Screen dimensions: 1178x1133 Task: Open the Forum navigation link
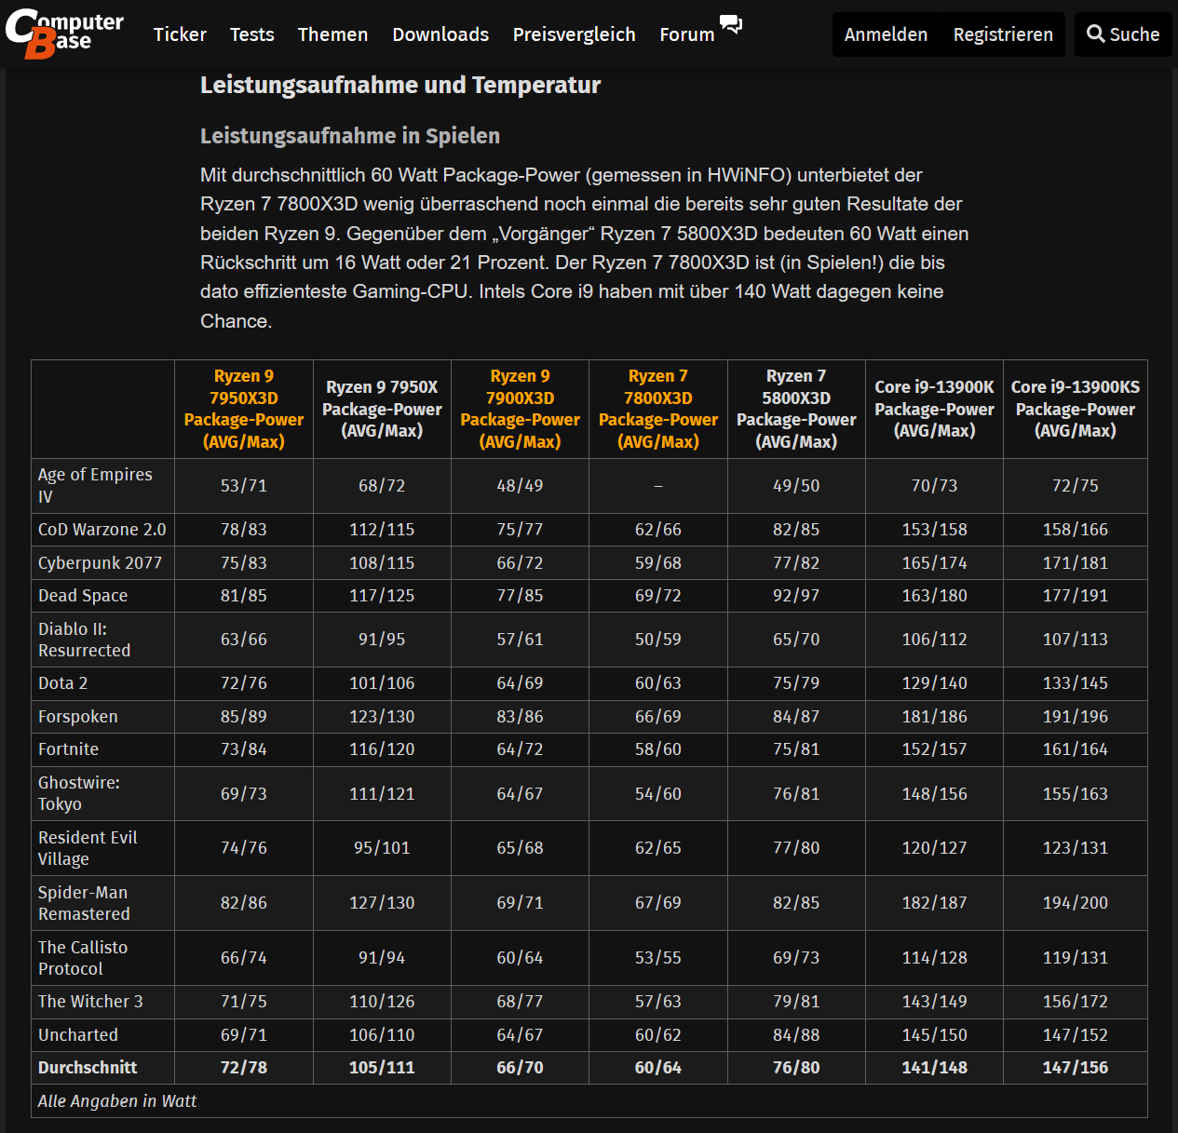click(687, 34)
